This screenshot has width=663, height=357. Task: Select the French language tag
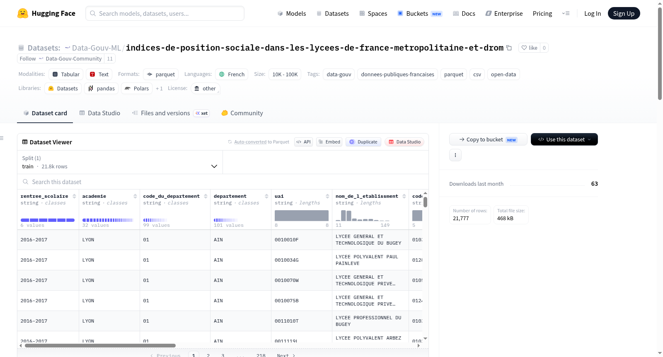pos(232,74)
